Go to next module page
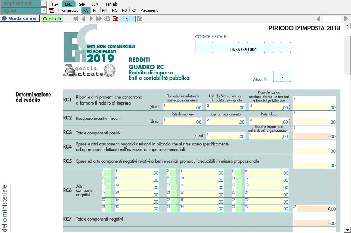Screen dimensions: 351x233 click(x=91, y=19)
